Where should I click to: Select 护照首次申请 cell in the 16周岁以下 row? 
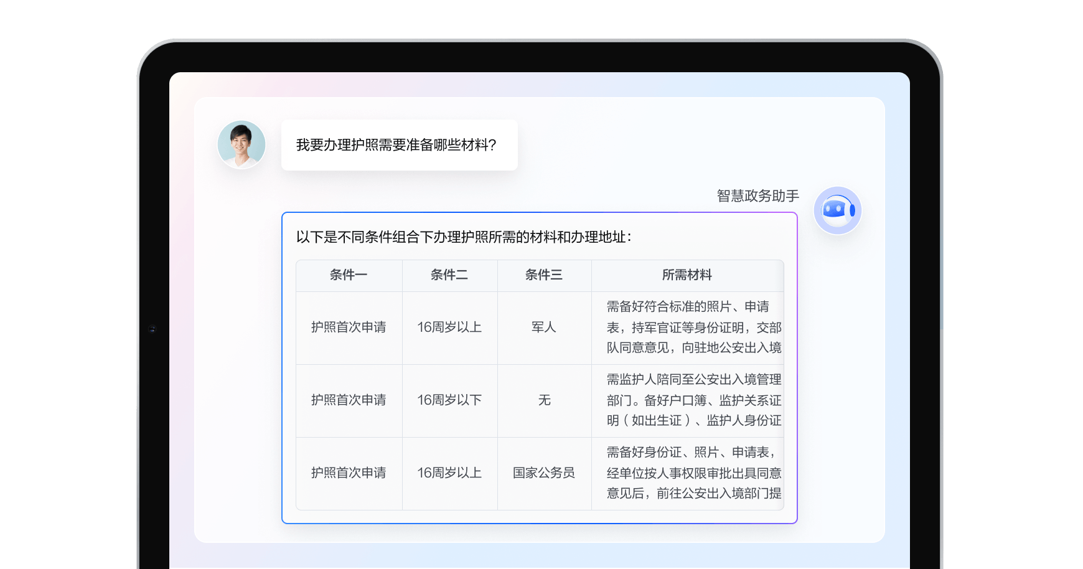(x=349, y=400)
